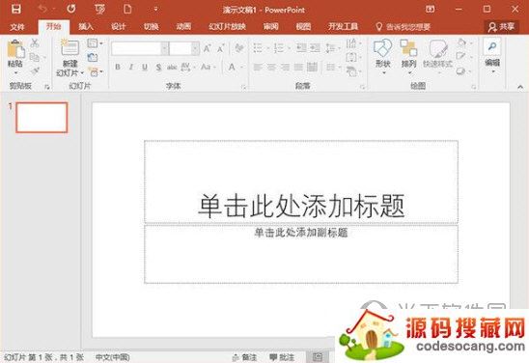Open the Change Case (Aa) menu
The height and width of the screenshot is (363, 529).
[x=208, y=67]
